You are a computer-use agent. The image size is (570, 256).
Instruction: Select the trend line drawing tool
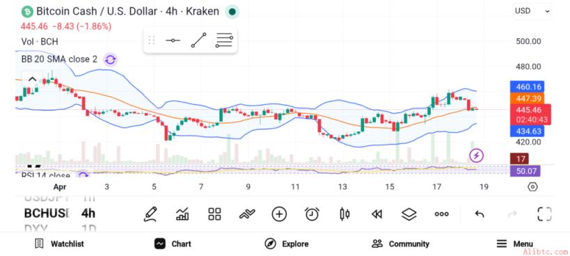pos(199,40)
